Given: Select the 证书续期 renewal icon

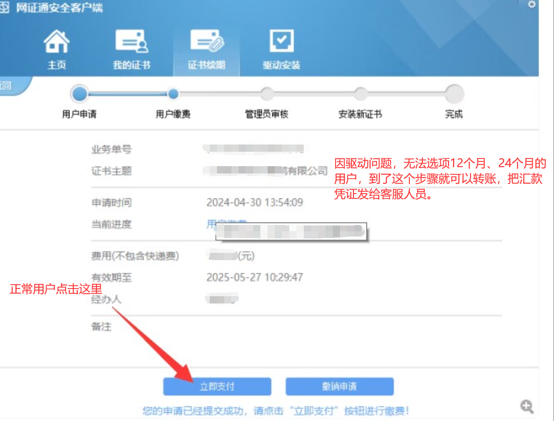Looking at the screenshot, I should (x=206, y=42).
